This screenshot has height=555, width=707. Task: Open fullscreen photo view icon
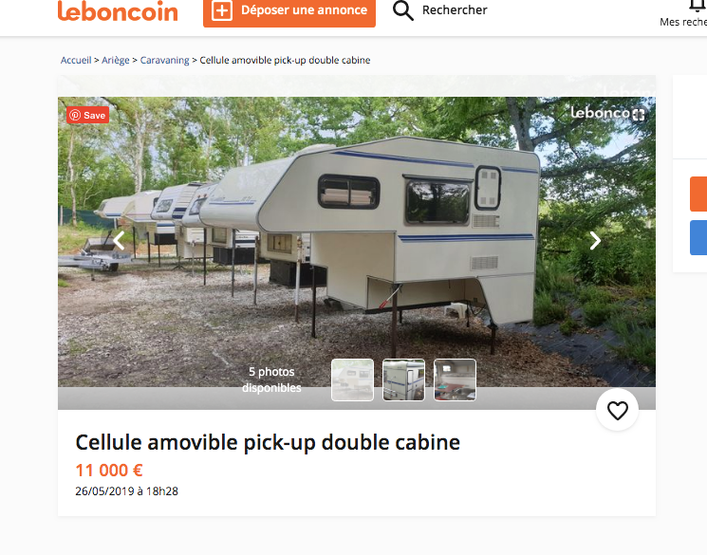click(x=639, y=115)
